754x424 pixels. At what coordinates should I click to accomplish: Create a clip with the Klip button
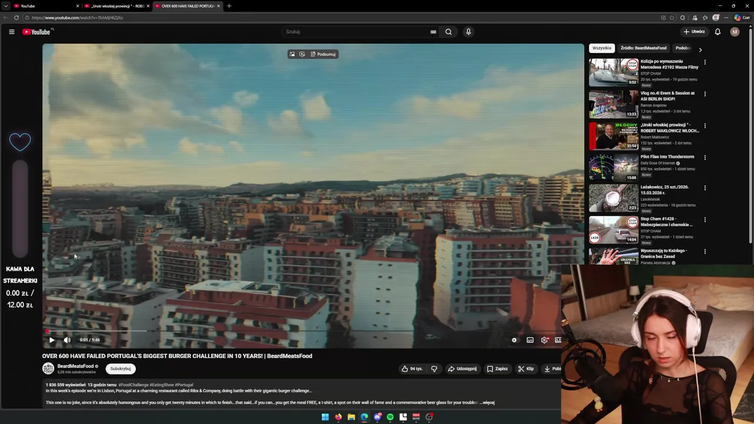[x=525, y=369]
